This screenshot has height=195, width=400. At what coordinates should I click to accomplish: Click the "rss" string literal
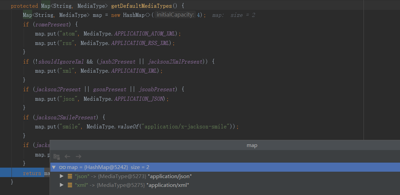point(67,43)
